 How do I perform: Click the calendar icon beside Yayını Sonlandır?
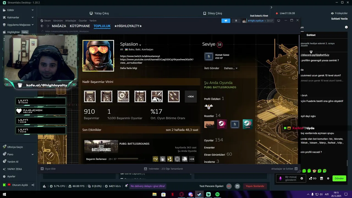[x=238, y=186]
